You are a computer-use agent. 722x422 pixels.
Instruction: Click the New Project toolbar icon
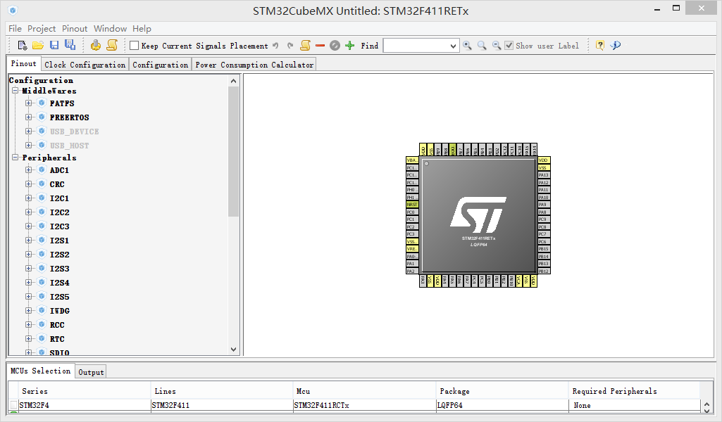pyautogui.click(x=22, y=45)
